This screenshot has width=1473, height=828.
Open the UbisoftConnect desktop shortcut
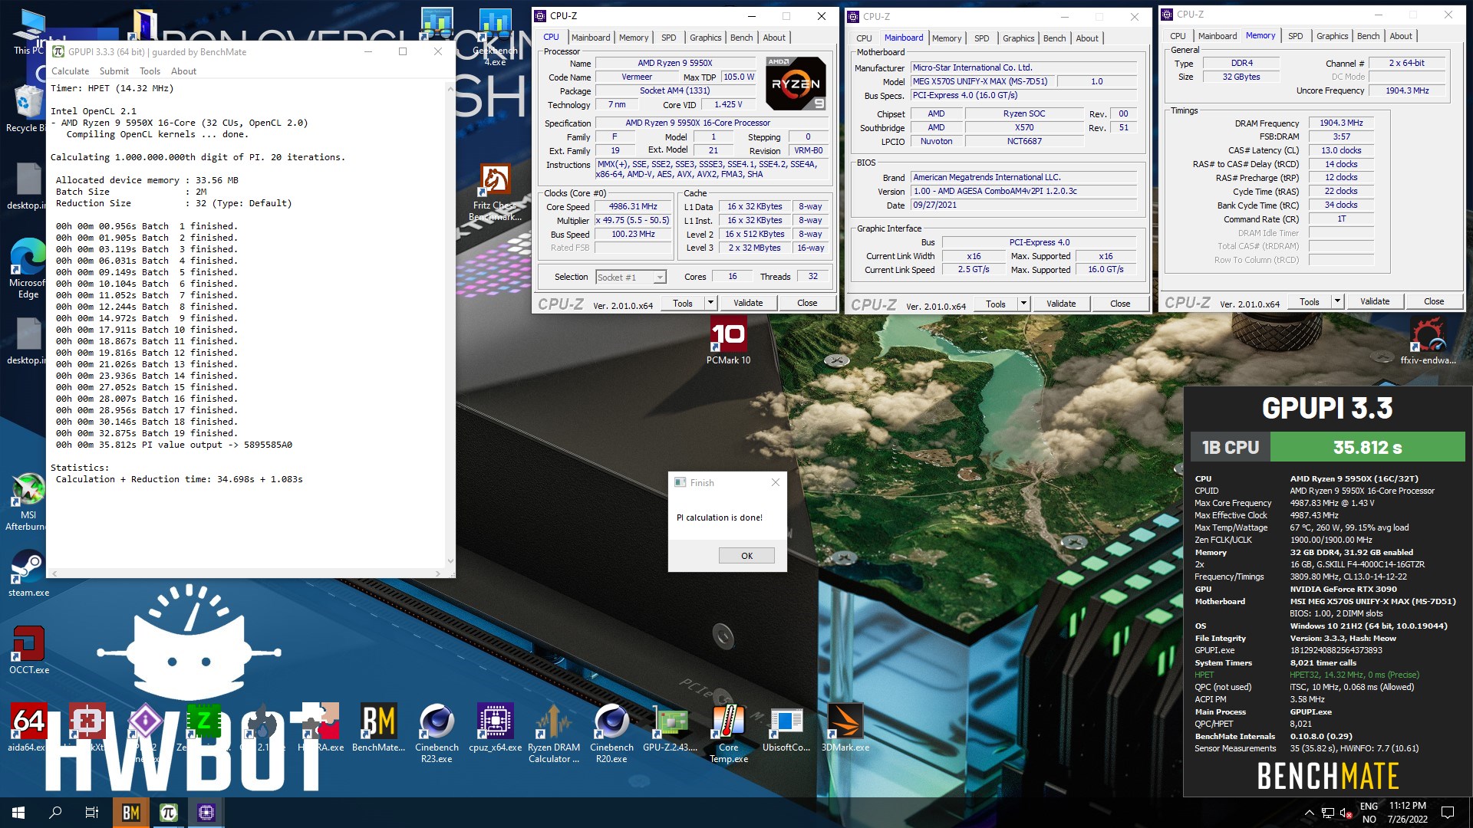[786, 727]
